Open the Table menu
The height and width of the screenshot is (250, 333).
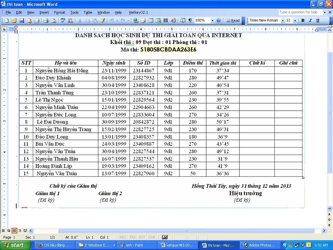[88, 12]
